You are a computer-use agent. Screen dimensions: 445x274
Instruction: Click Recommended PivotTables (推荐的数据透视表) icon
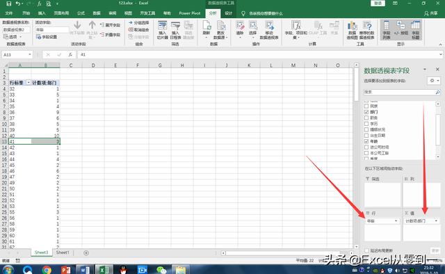point(366,30)
